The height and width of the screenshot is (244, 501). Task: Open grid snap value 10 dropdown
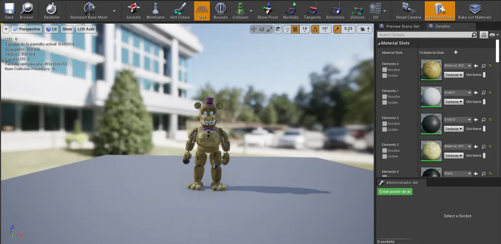pos(304,29)
